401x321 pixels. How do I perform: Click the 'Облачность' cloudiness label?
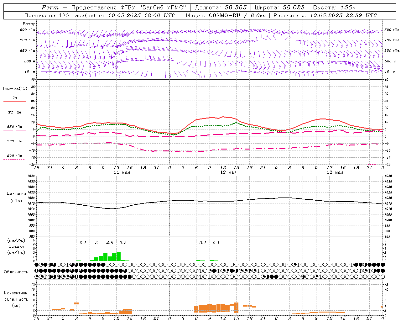pyautogui.click(x=16, y=272)
